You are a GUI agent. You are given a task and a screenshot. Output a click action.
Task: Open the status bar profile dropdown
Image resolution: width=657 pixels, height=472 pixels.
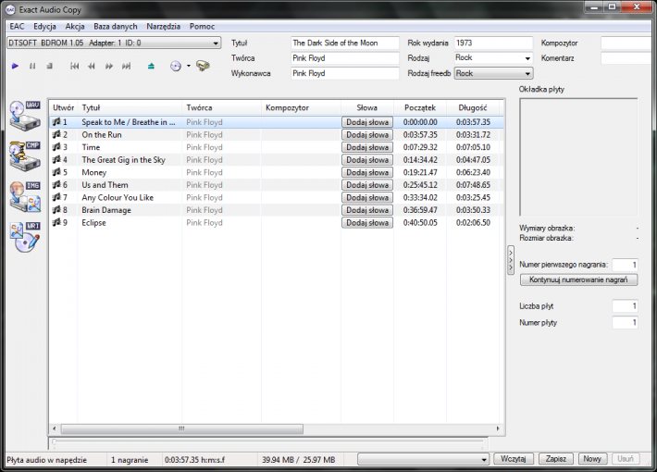[x=423, y=459]
